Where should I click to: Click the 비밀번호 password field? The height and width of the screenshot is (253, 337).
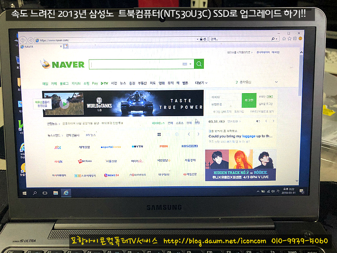[x=225, y=104]
